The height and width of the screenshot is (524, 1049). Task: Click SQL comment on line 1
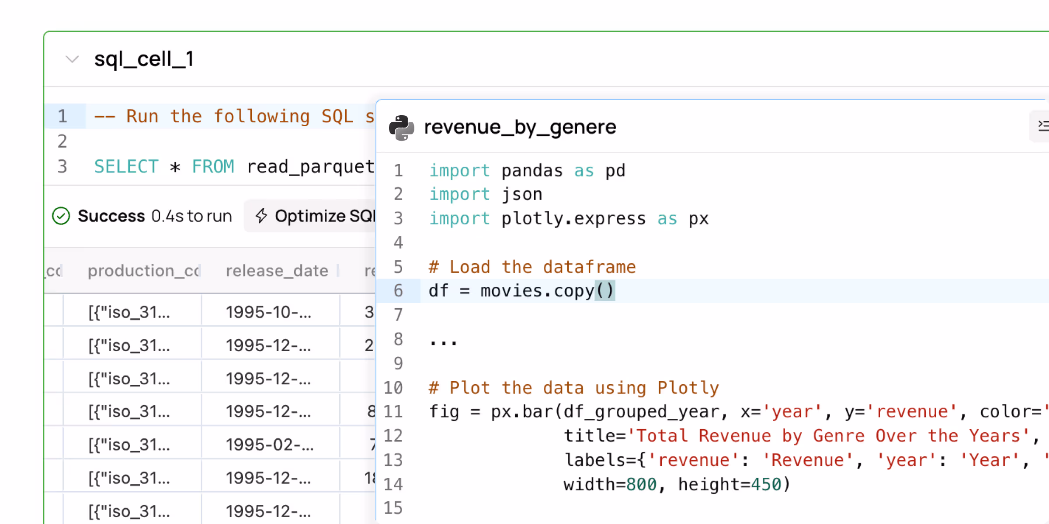234,116
